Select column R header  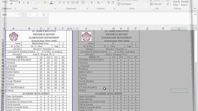pyautogui.click(x=163, y=29)
